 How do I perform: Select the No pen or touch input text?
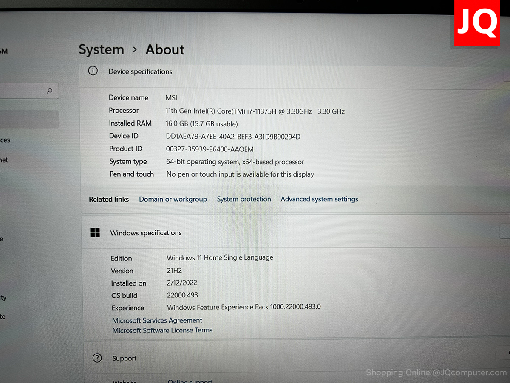point(241,174)
